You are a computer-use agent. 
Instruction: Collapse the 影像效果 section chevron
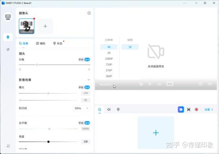89,80
